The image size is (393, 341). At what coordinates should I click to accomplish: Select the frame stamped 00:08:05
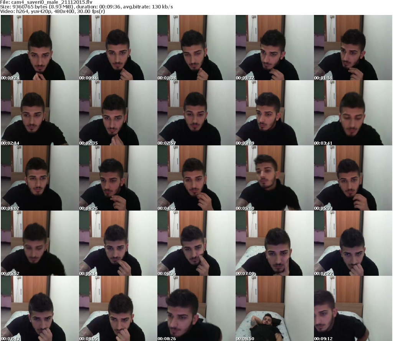pos(118,308)
